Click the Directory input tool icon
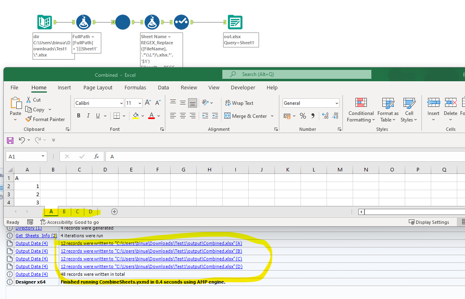The width and height of the screenshot is (465, 299). (44, 22)
